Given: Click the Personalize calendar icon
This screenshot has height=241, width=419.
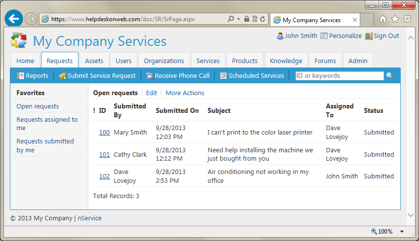Looking at the screenshot, I should [324, 36].
